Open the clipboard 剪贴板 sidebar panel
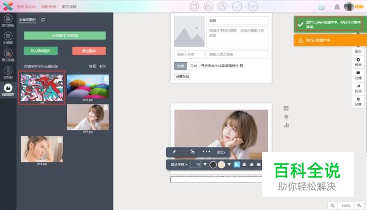This screenshot has height=210, width=367. coord(8,73)
